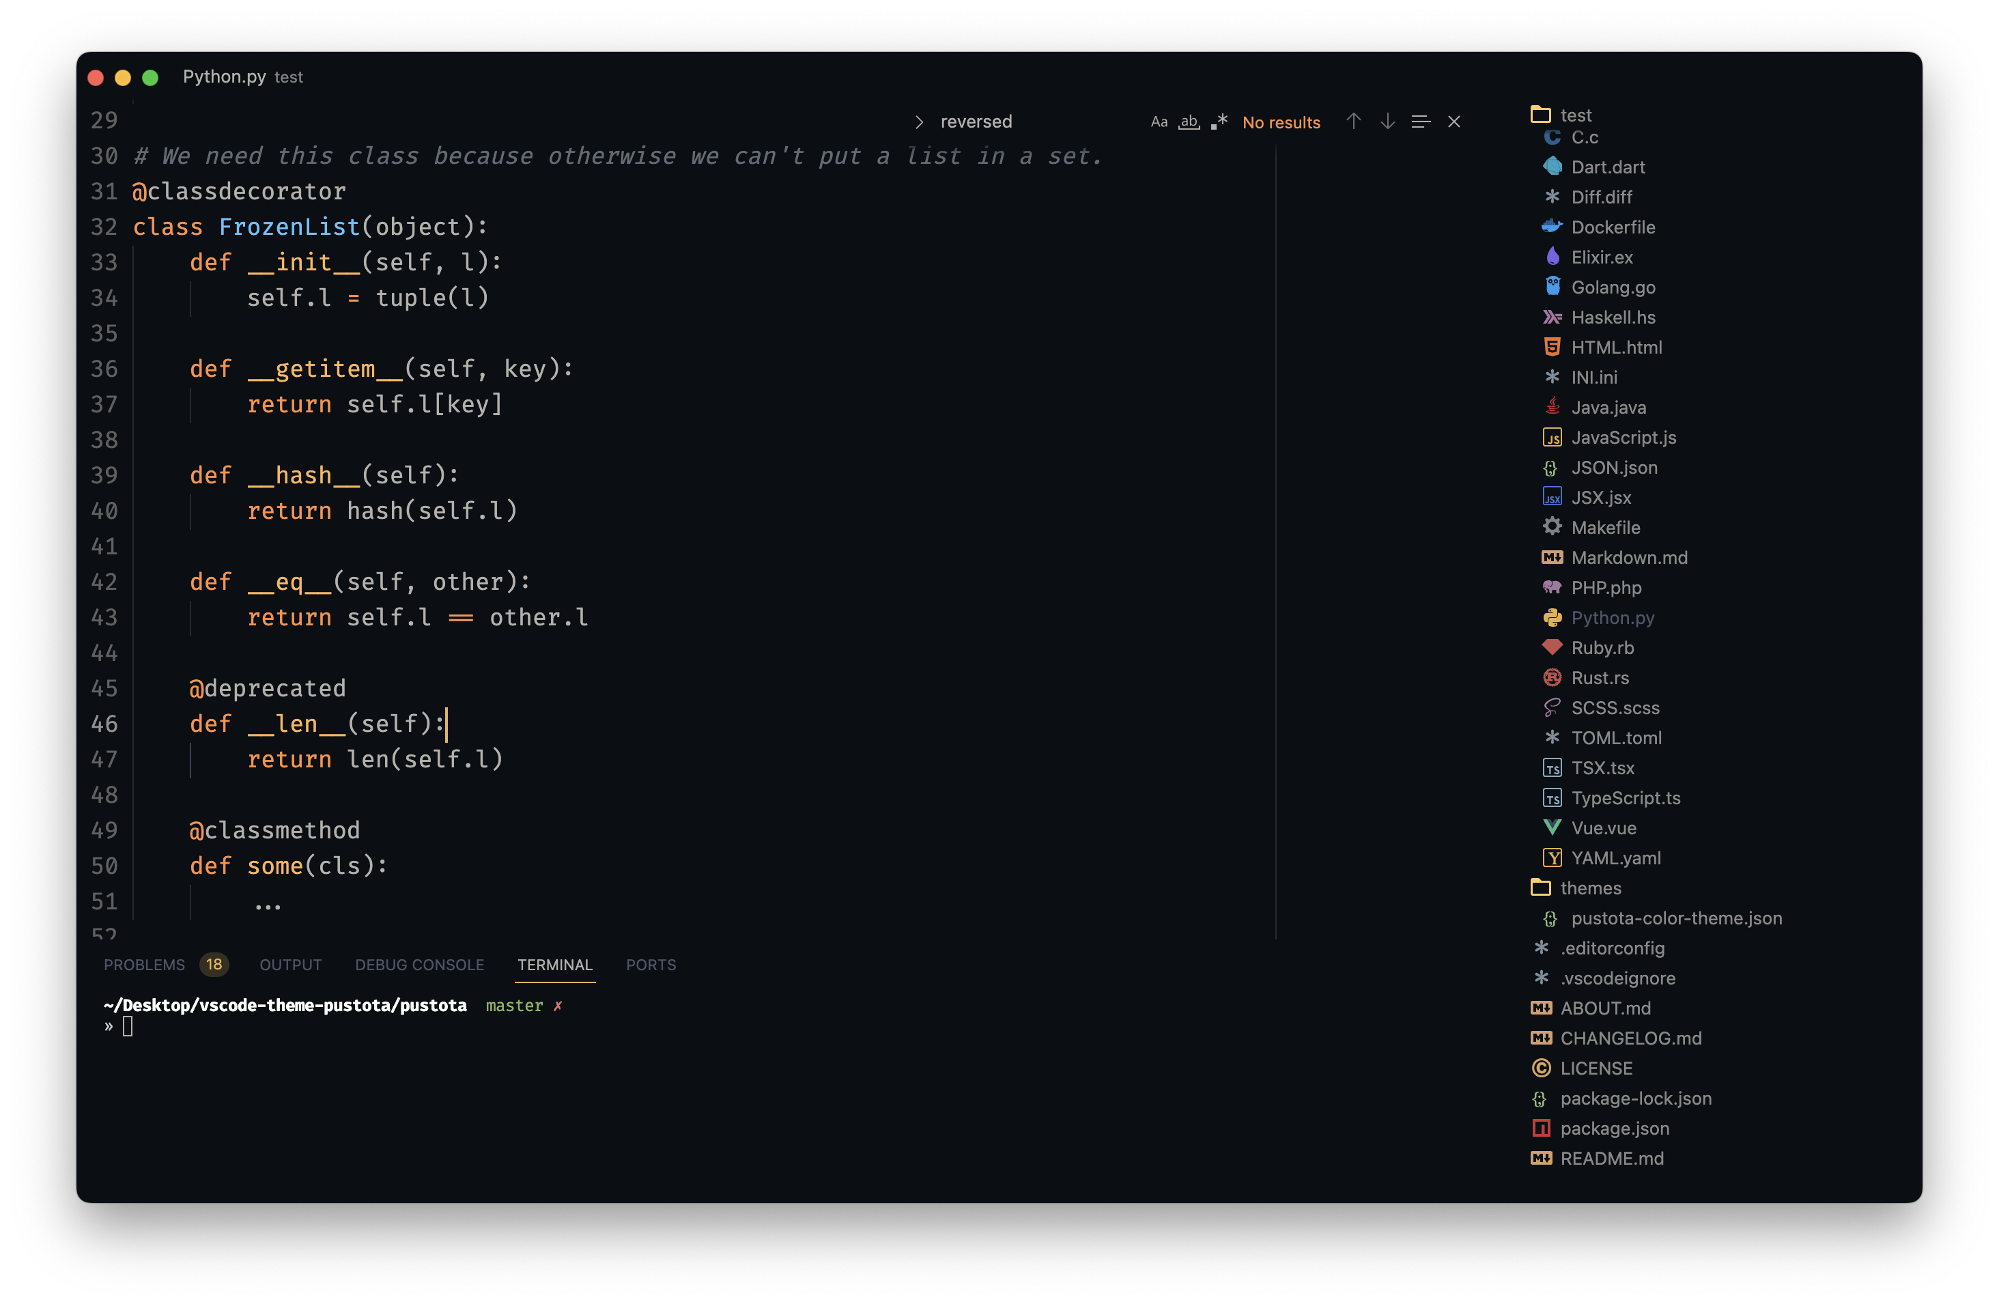Go to next match arrow
Viewport: 1999px width, 1304px height.
1387,122
